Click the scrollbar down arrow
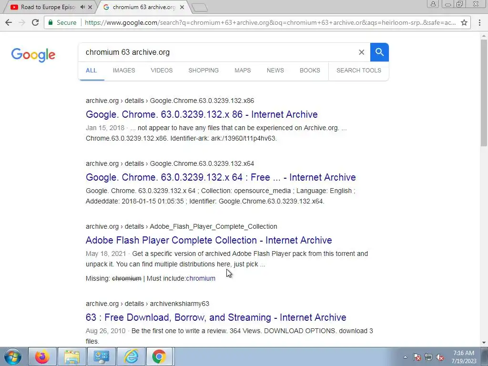 point(484,343)
